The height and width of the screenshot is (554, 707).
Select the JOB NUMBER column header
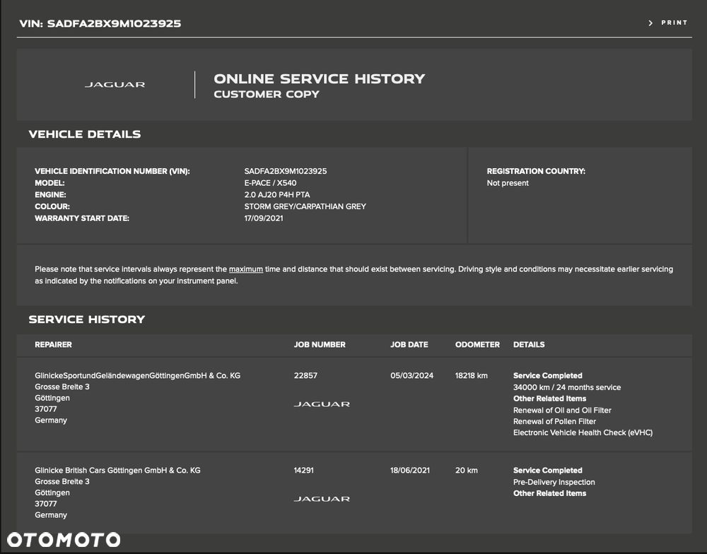tap(320, 345)
